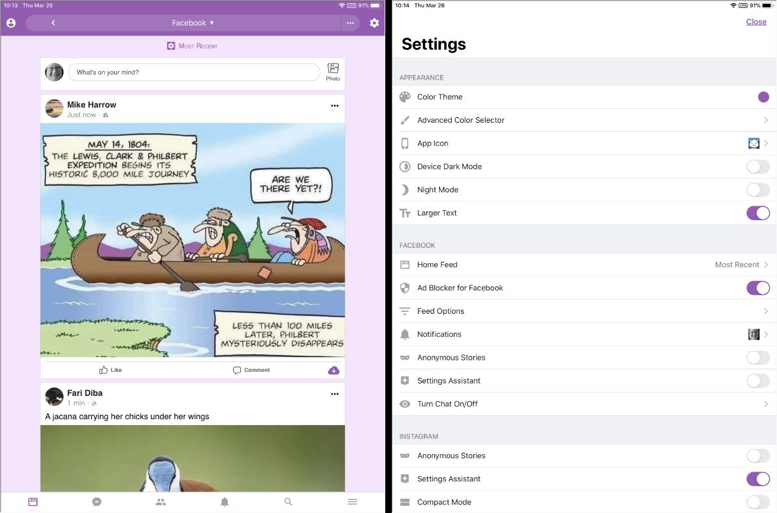
Task: Open the Messenger tab
Action: tap(96, 501)
